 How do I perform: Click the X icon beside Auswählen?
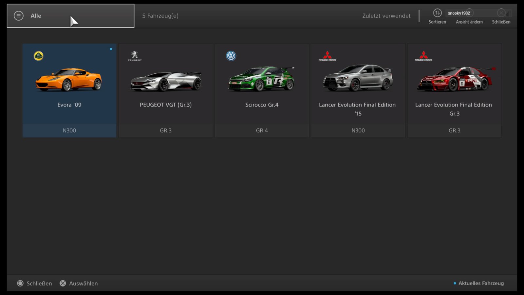click(x=63, y=283)
